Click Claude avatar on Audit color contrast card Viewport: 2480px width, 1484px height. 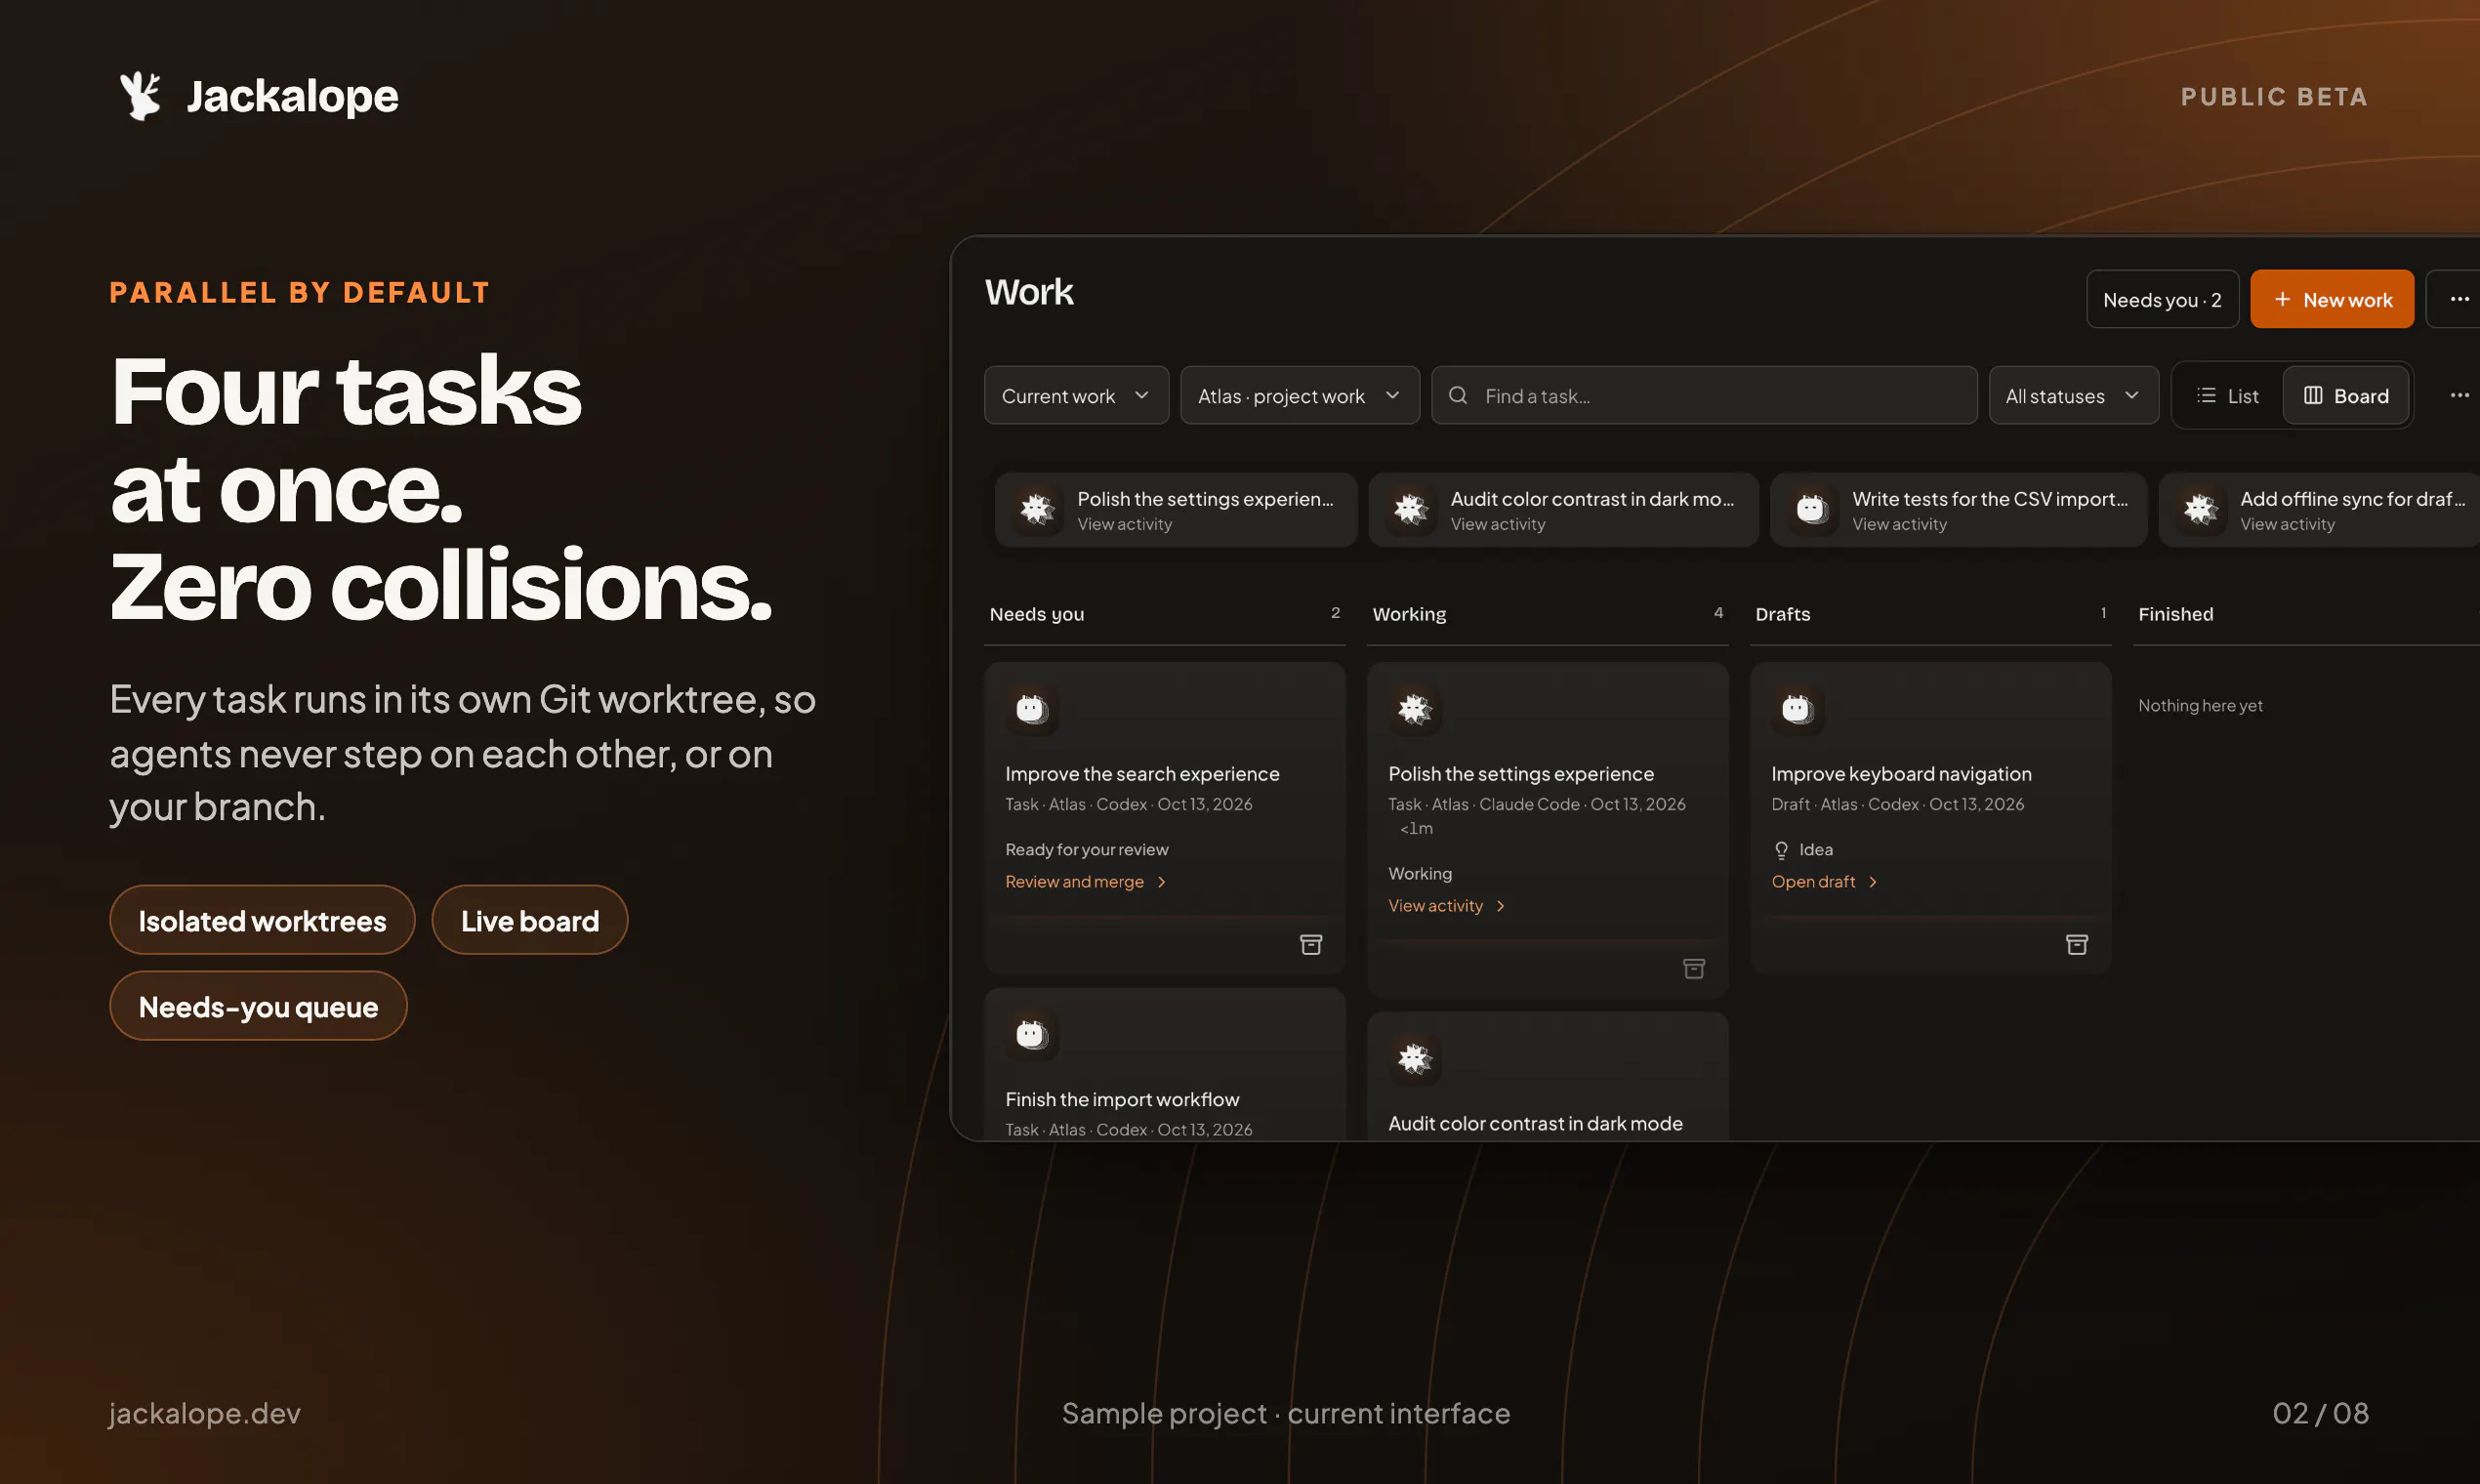tap(1414, 1058)
